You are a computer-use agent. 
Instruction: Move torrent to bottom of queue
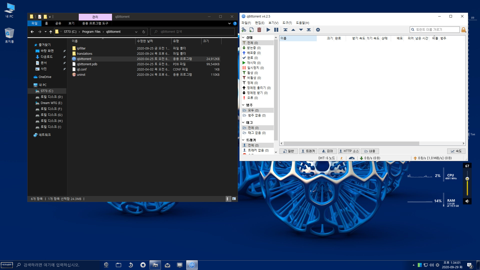click(x=309, y=30)
